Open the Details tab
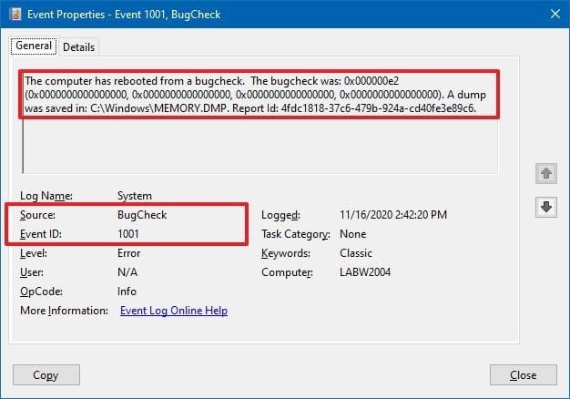Screen dimensions: 570x399 (78, 46)
